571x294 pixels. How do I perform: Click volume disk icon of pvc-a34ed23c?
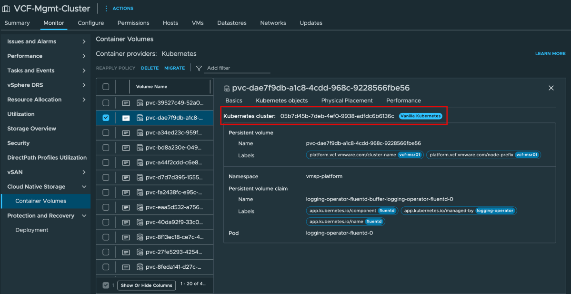[x=140, y=133]
